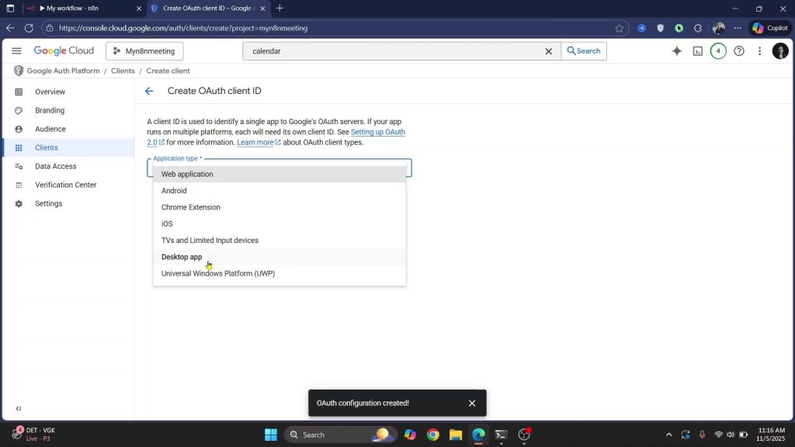
Task: Click the blue Search button
Action: [x=584, y=51]
